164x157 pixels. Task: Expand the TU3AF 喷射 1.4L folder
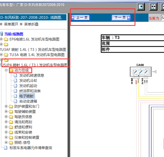(x=1, y=44)
